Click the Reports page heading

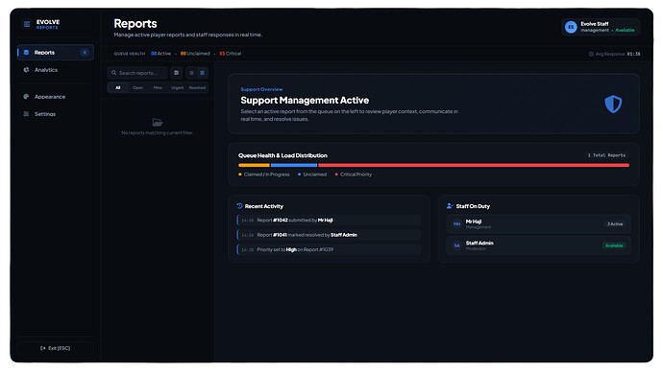pos(135,24)
